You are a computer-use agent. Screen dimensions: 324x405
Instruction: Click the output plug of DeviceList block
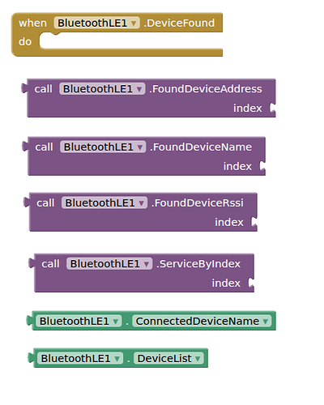click(31, 358)
